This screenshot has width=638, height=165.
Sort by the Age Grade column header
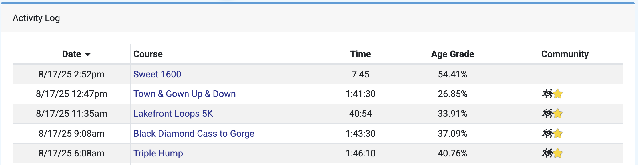452,54
